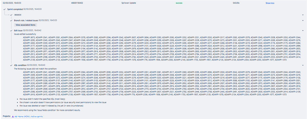Image resolution: width=307 pixels, height=119 pixels.
Task: Click the rule actor permissions bullet point
Action: tap(63, 102)
